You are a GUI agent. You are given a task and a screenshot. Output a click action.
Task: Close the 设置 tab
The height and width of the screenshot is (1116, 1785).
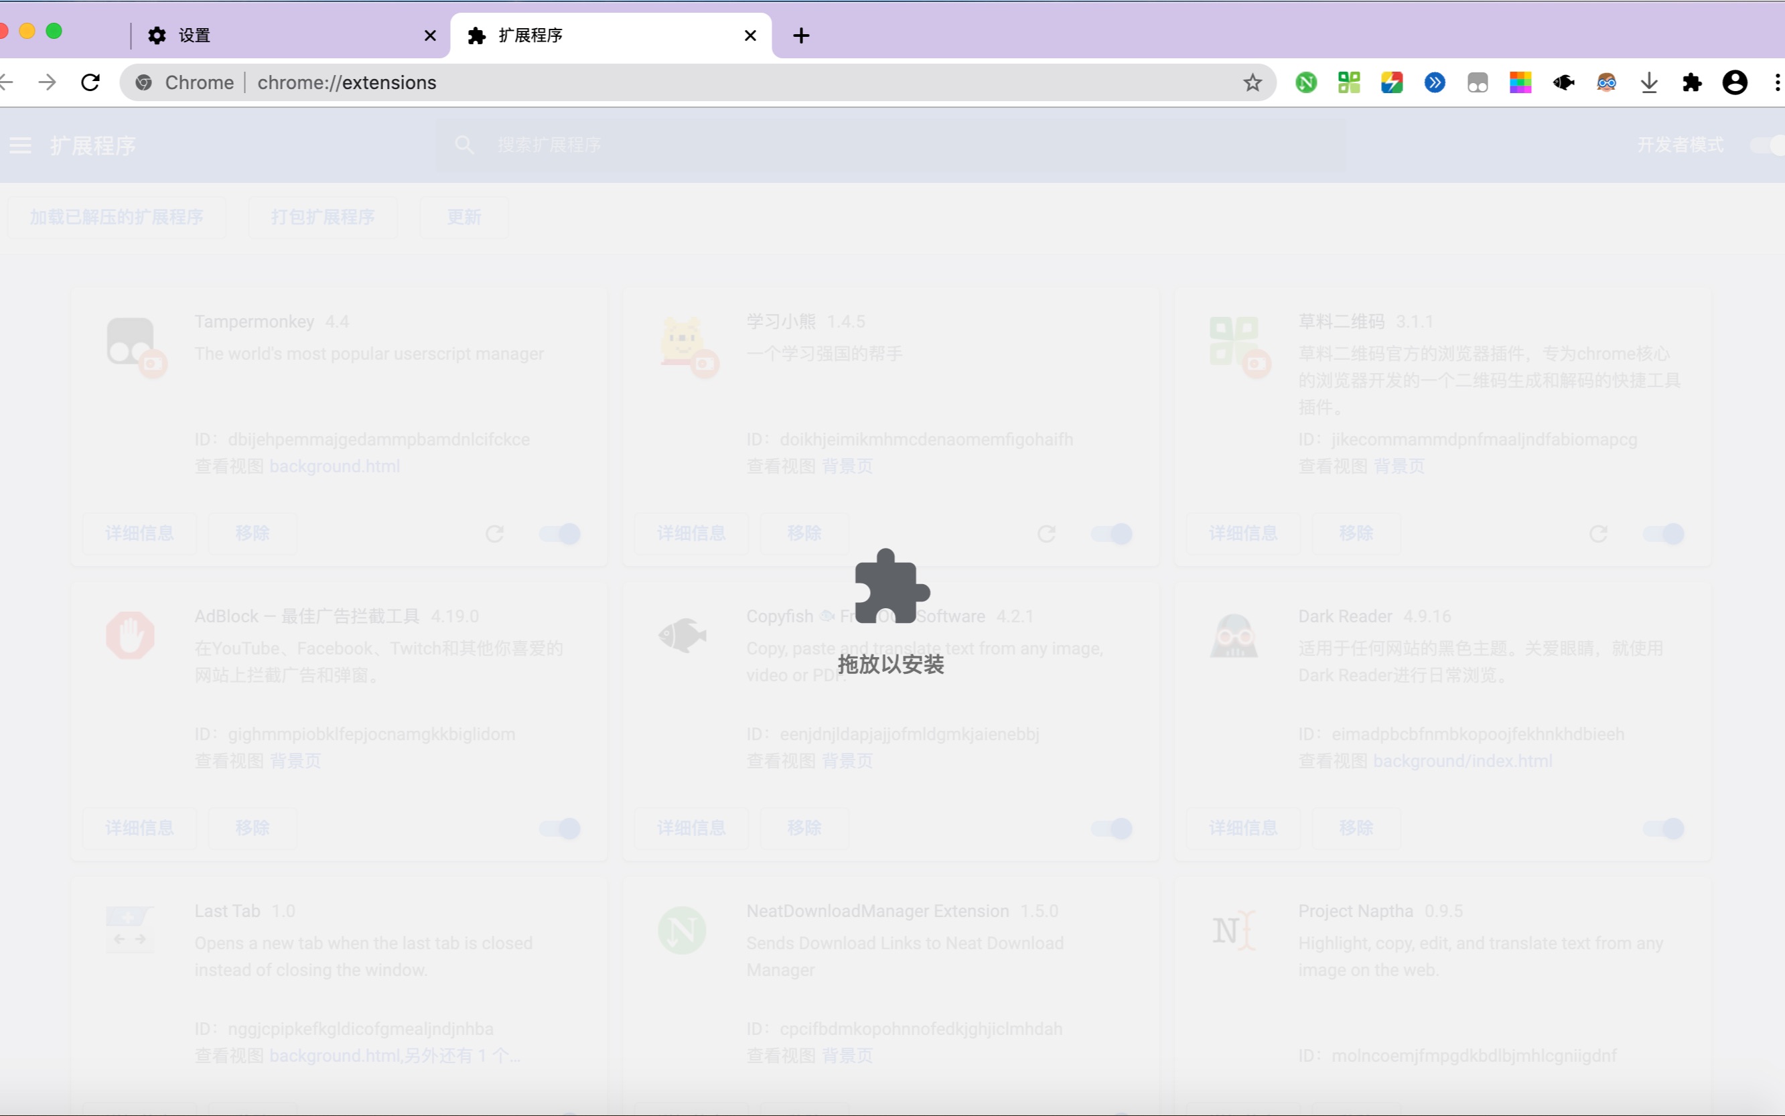[x=430, y=36]
